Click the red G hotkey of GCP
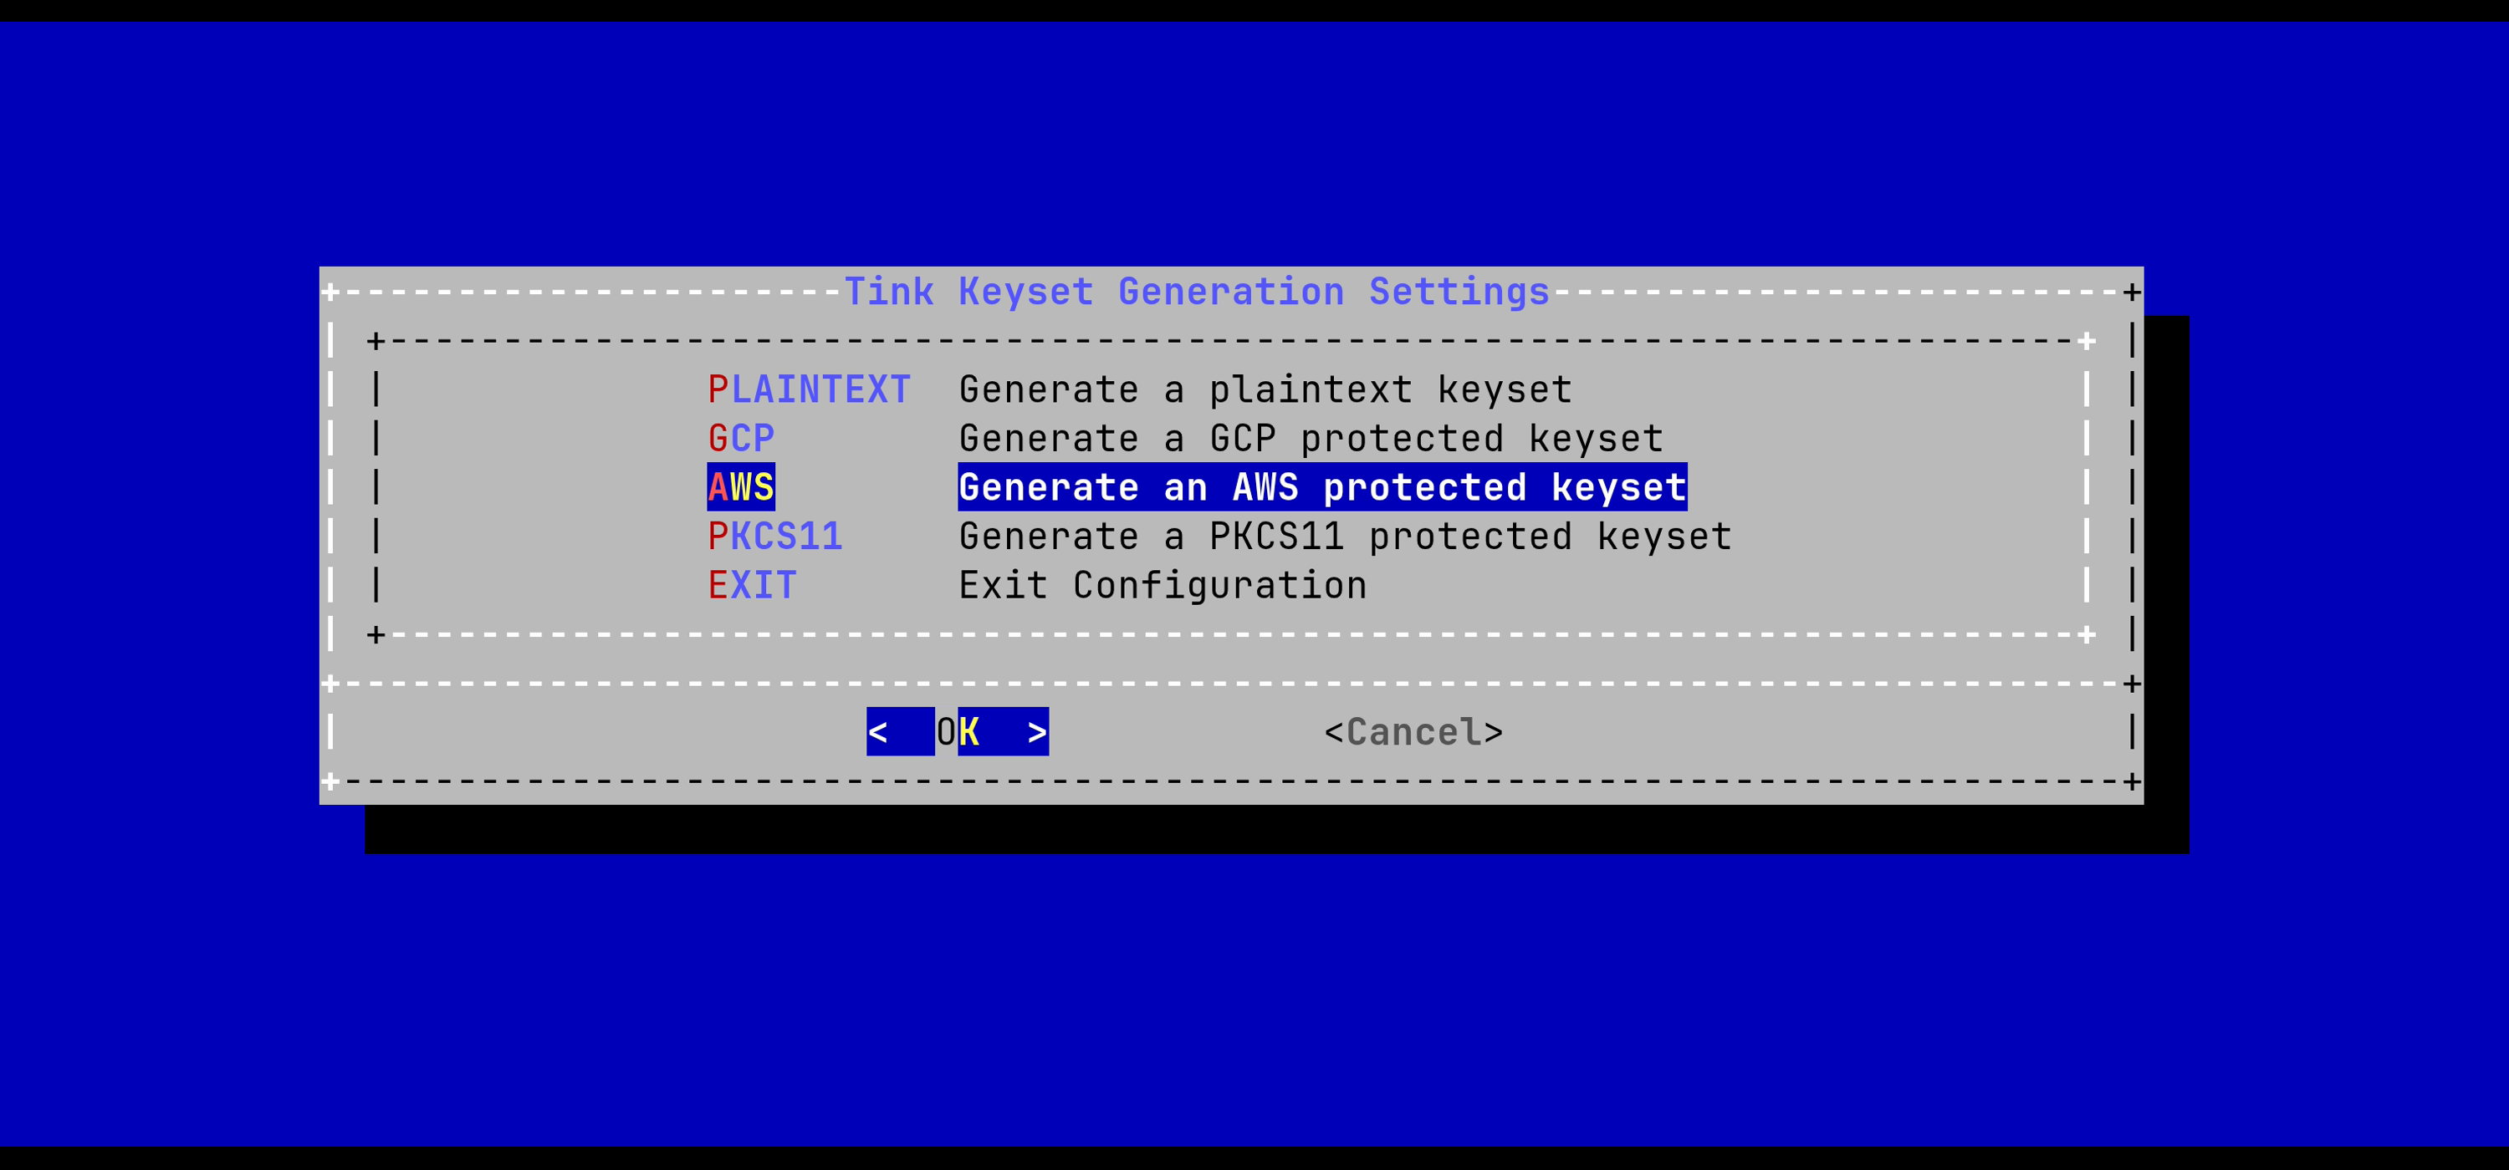The width and height of the screenshot is (2509, 1170). tap(718, 438)
